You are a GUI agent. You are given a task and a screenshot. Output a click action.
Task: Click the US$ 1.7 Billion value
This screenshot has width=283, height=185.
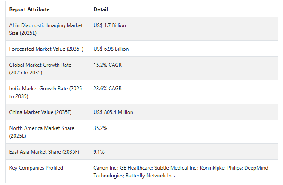(110, 25)
